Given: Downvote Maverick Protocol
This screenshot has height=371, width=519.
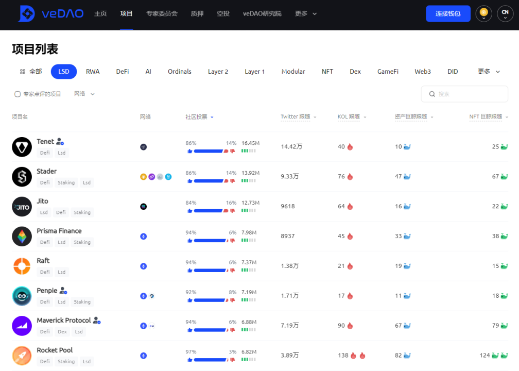Looking at the screenshot, I should (x=232, y=330).
